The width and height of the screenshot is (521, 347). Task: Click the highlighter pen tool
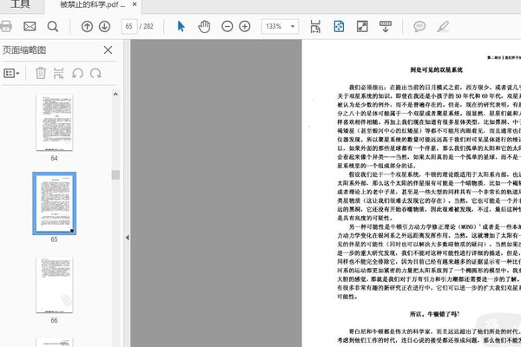[x=443, y=27]
